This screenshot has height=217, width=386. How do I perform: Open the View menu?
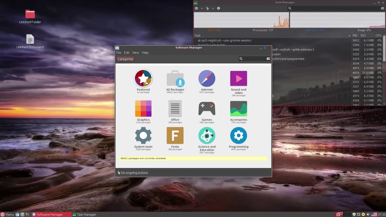tap(135, 52)
